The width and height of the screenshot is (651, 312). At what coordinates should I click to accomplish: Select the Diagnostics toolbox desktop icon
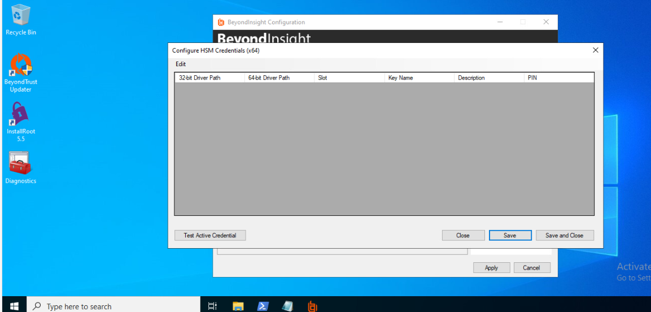pos(20,168)
